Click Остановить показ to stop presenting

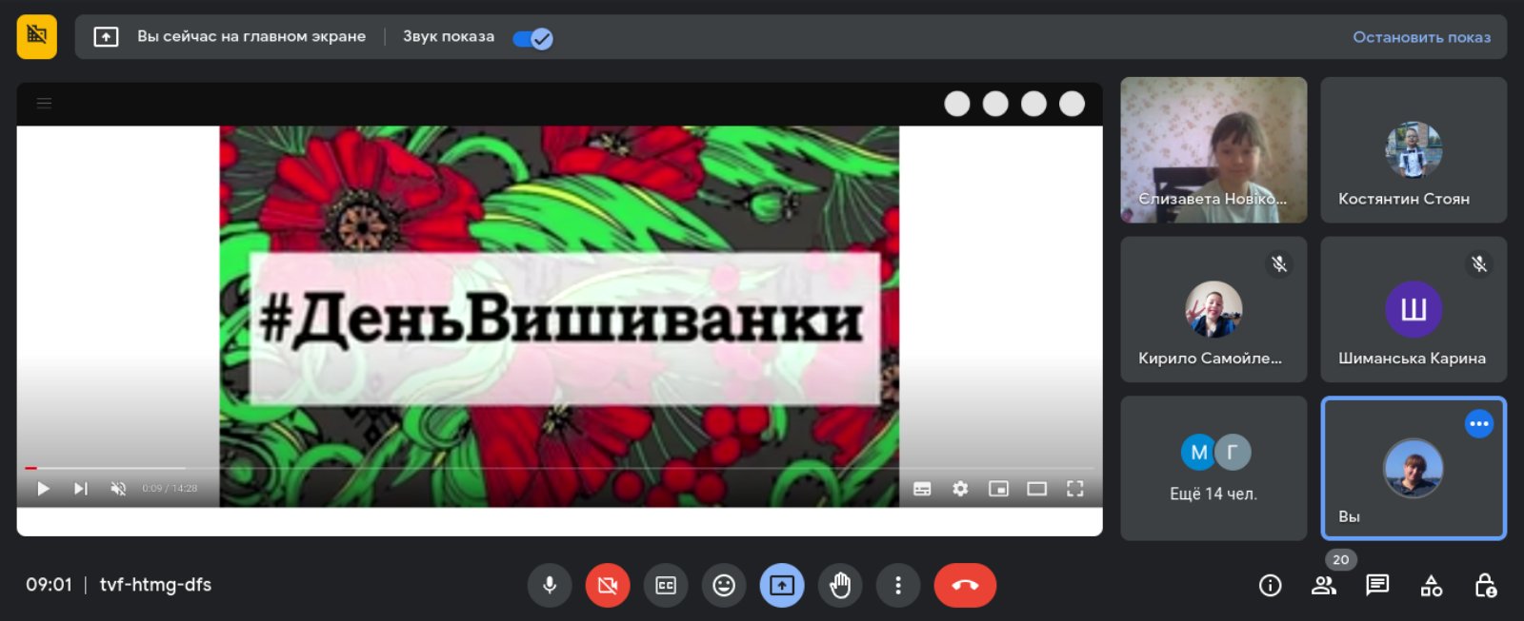click(1421, 37)
